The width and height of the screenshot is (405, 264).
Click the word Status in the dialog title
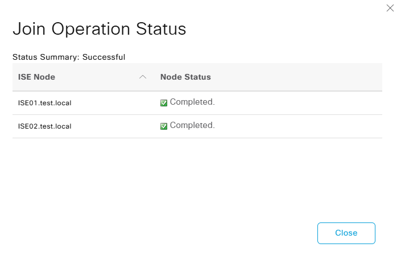(161, 28)
